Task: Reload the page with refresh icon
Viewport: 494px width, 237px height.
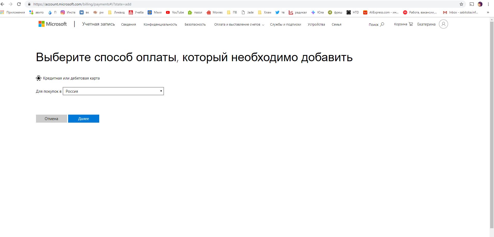Action: [19, 4]
